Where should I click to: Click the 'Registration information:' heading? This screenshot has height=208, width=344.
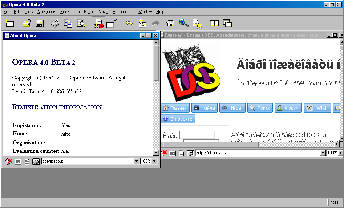[x=57, y=107]
